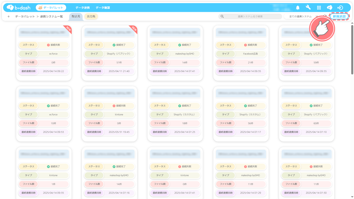The height and width of the screenshot is (199, 354).
Task: Go back with the left arrow
Action: point(9,17)
